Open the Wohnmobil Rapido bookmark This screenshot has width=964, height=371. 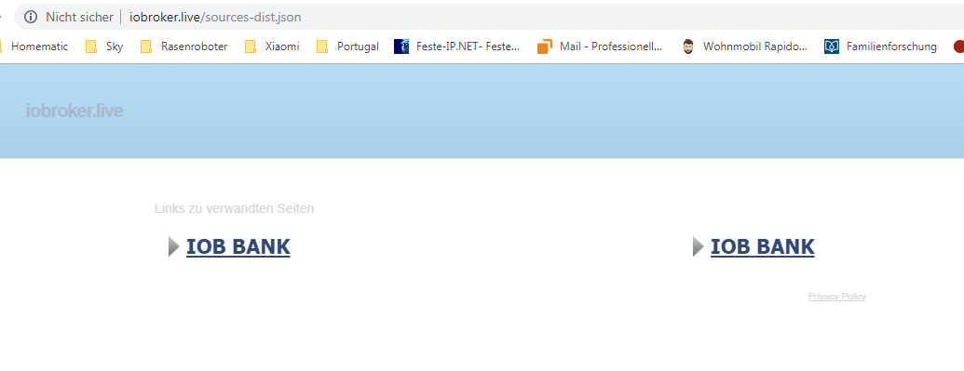tap(744, 46)
